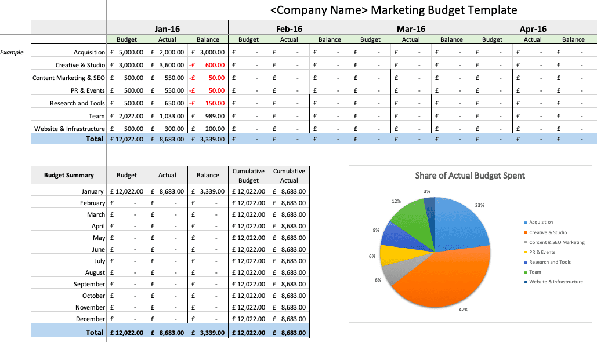Select the Example label cell
The width and height of the screenshot is (597, 342).
12,52
